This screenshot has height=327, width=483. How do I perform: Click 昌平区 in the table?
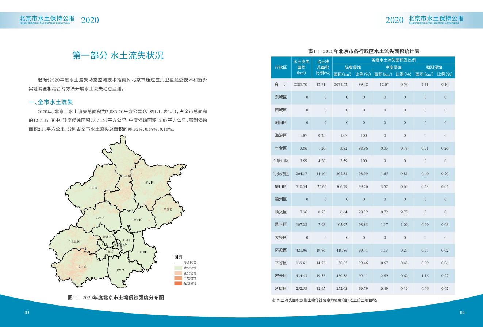click(281, 225)
